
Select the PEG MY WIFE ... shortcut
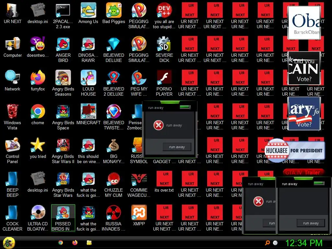click(139, 83)
